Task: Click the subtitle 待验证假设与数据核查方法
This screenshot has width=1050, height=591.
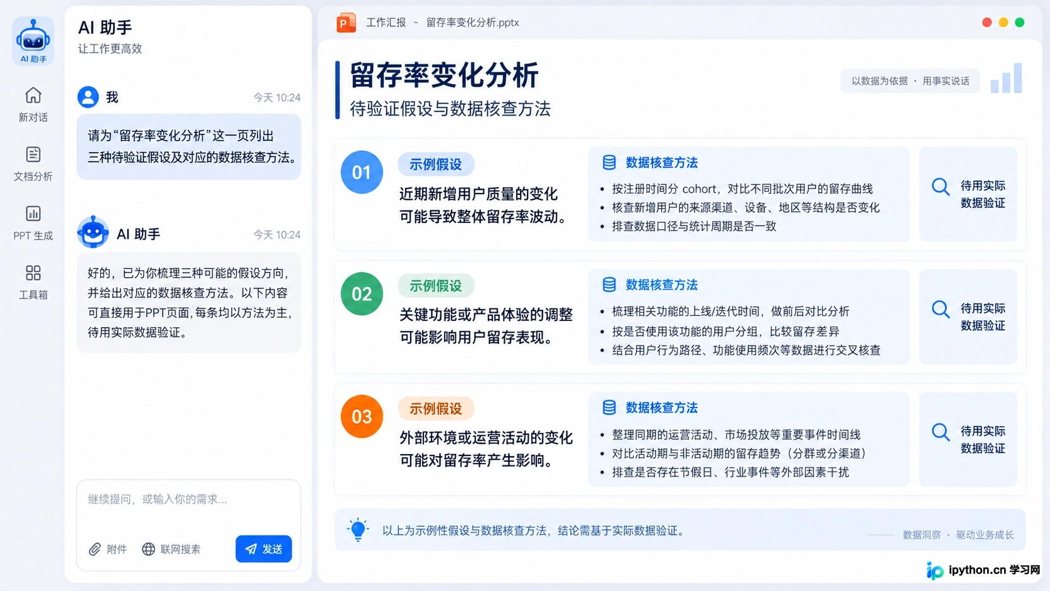Action: 450,109
